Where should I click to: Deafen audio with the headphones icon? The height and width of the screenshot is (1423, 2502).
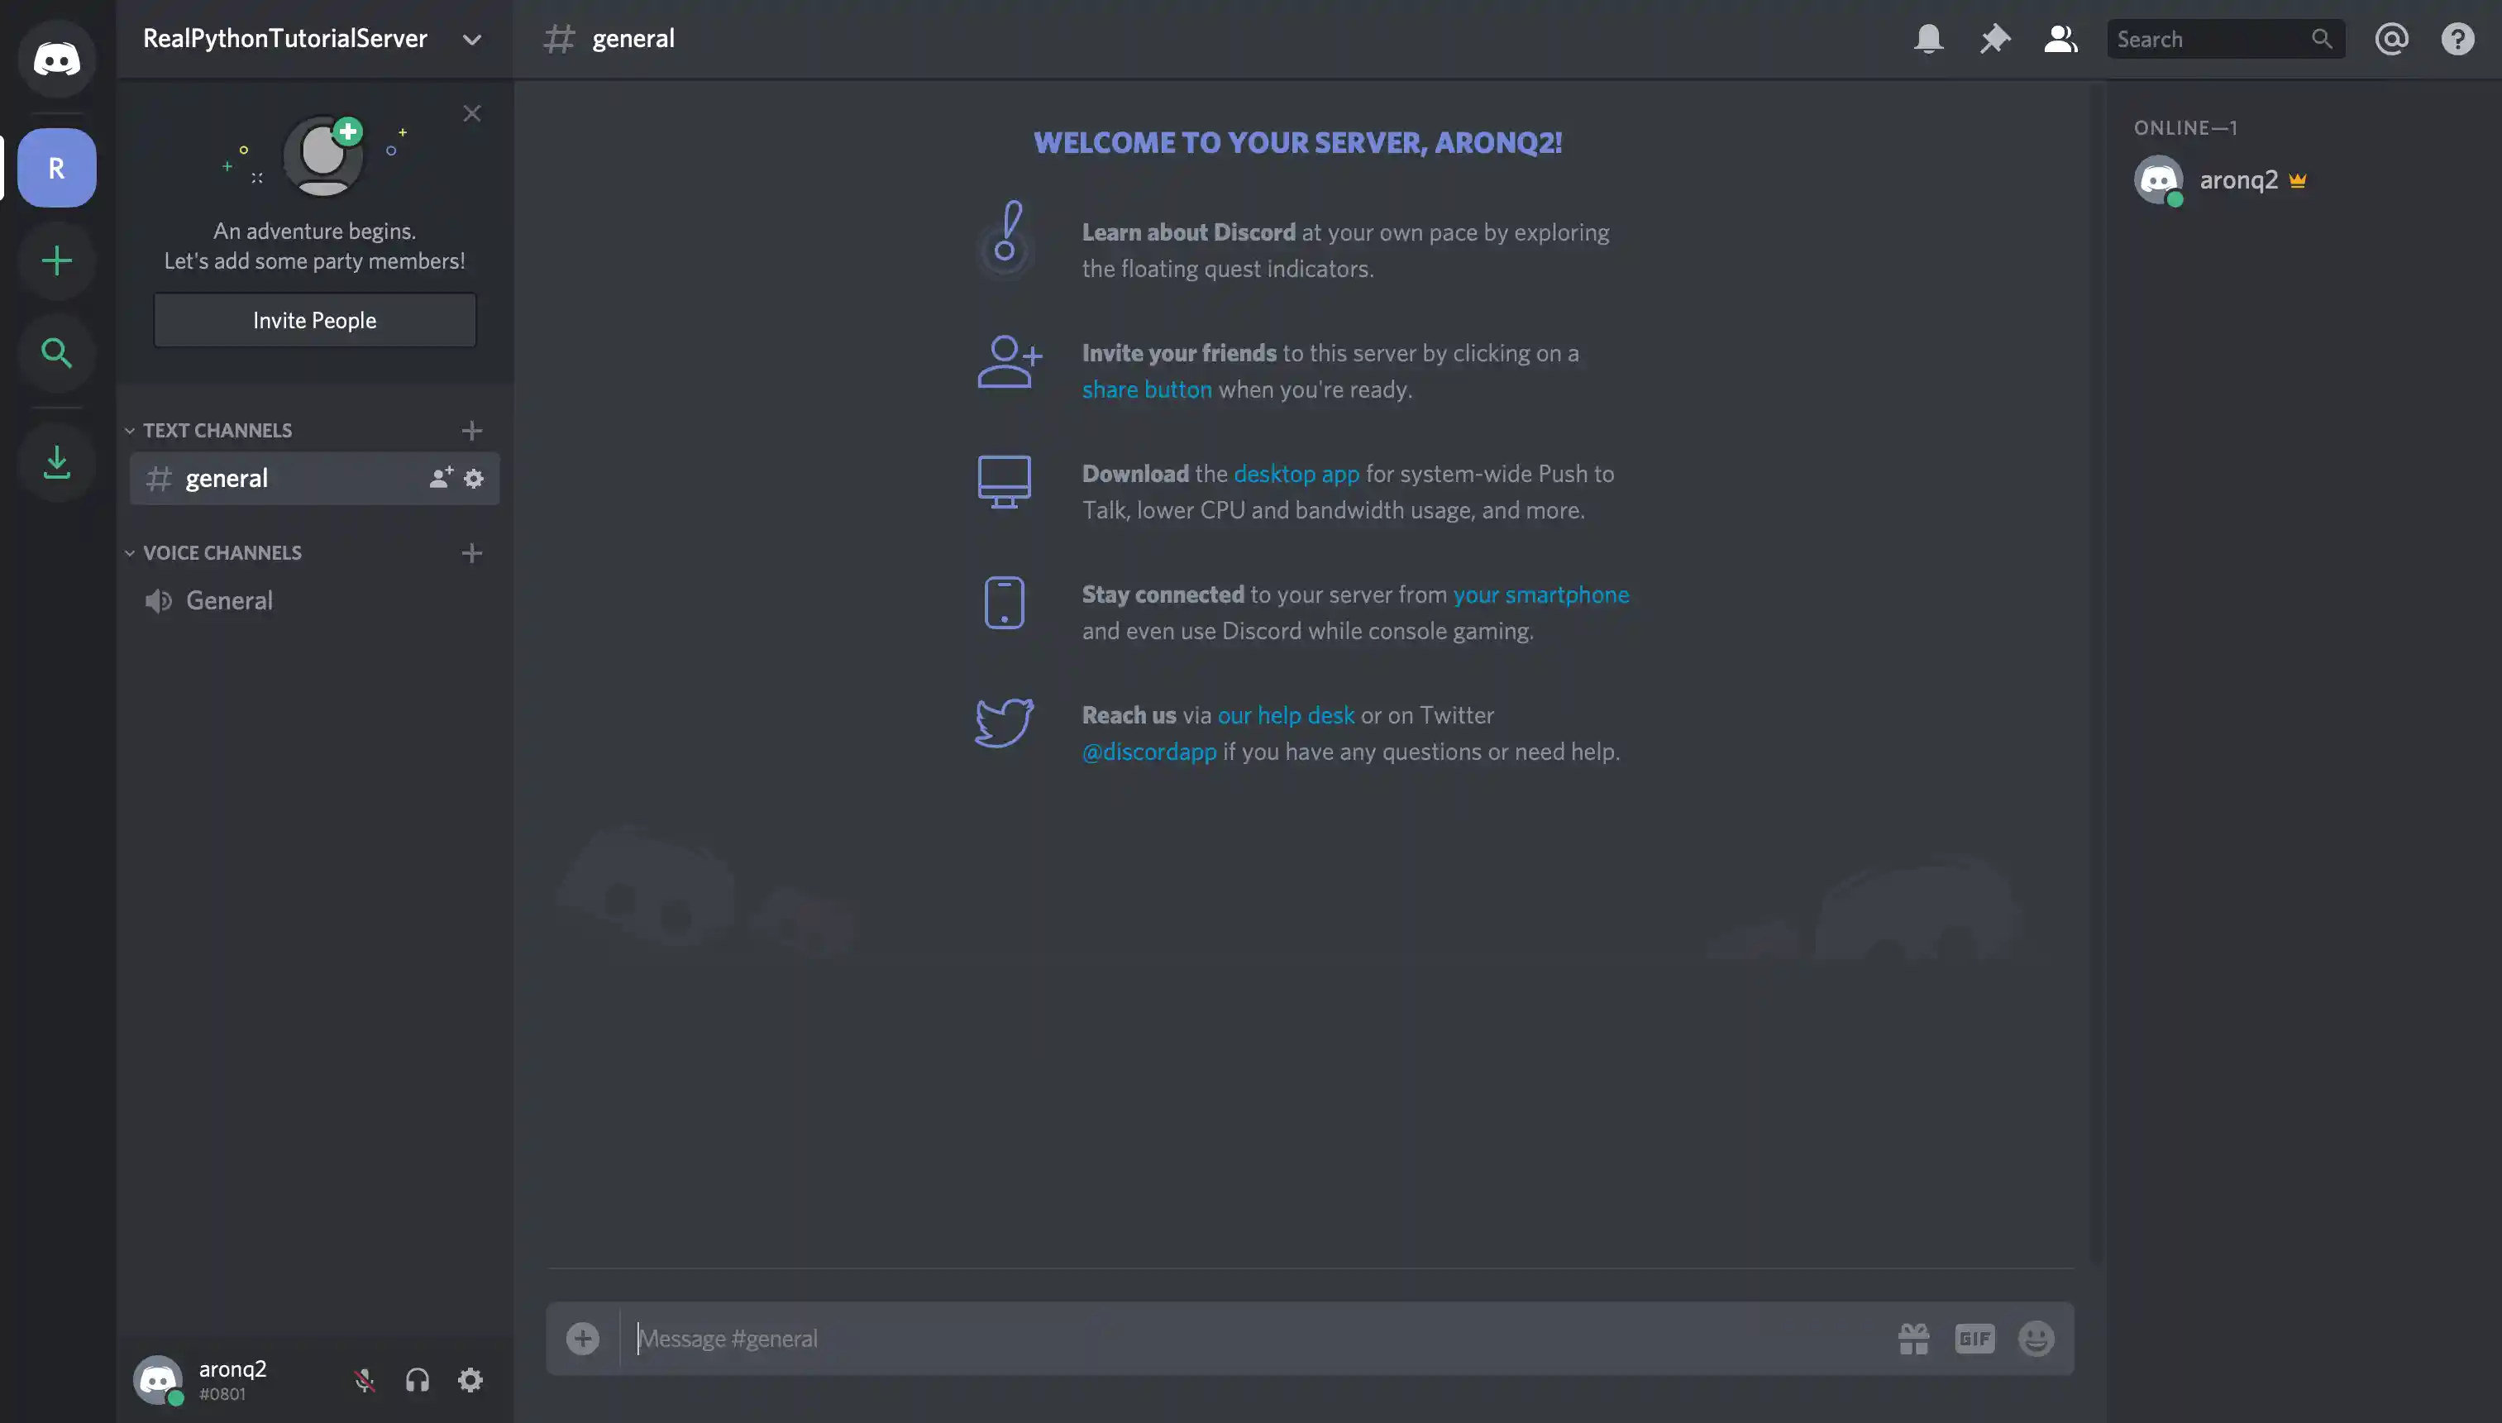click(417, 1379)
